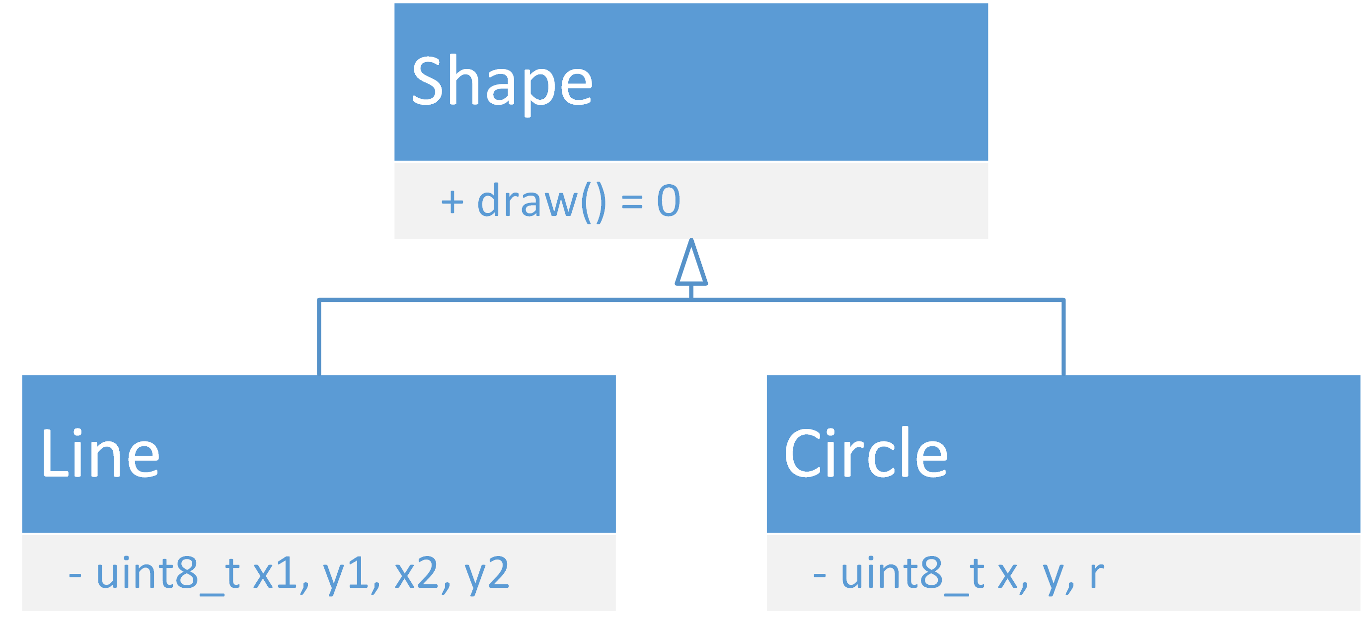Viewport: 1363px width, 627px height.
Task: Click the equals sign after draw()
Action: pos(632,203)
